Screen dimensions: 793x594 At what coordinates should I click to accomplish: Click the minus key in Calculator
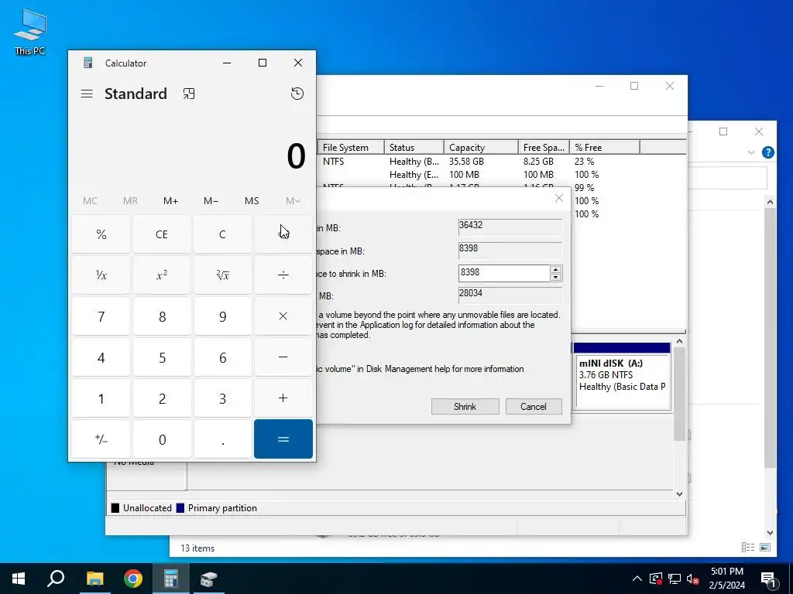283,357
